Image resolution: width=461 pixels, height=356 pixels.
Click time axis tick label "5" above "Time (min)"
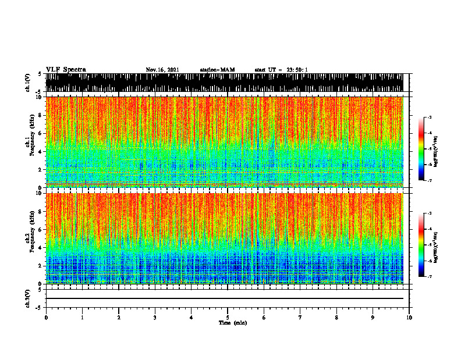228,318
